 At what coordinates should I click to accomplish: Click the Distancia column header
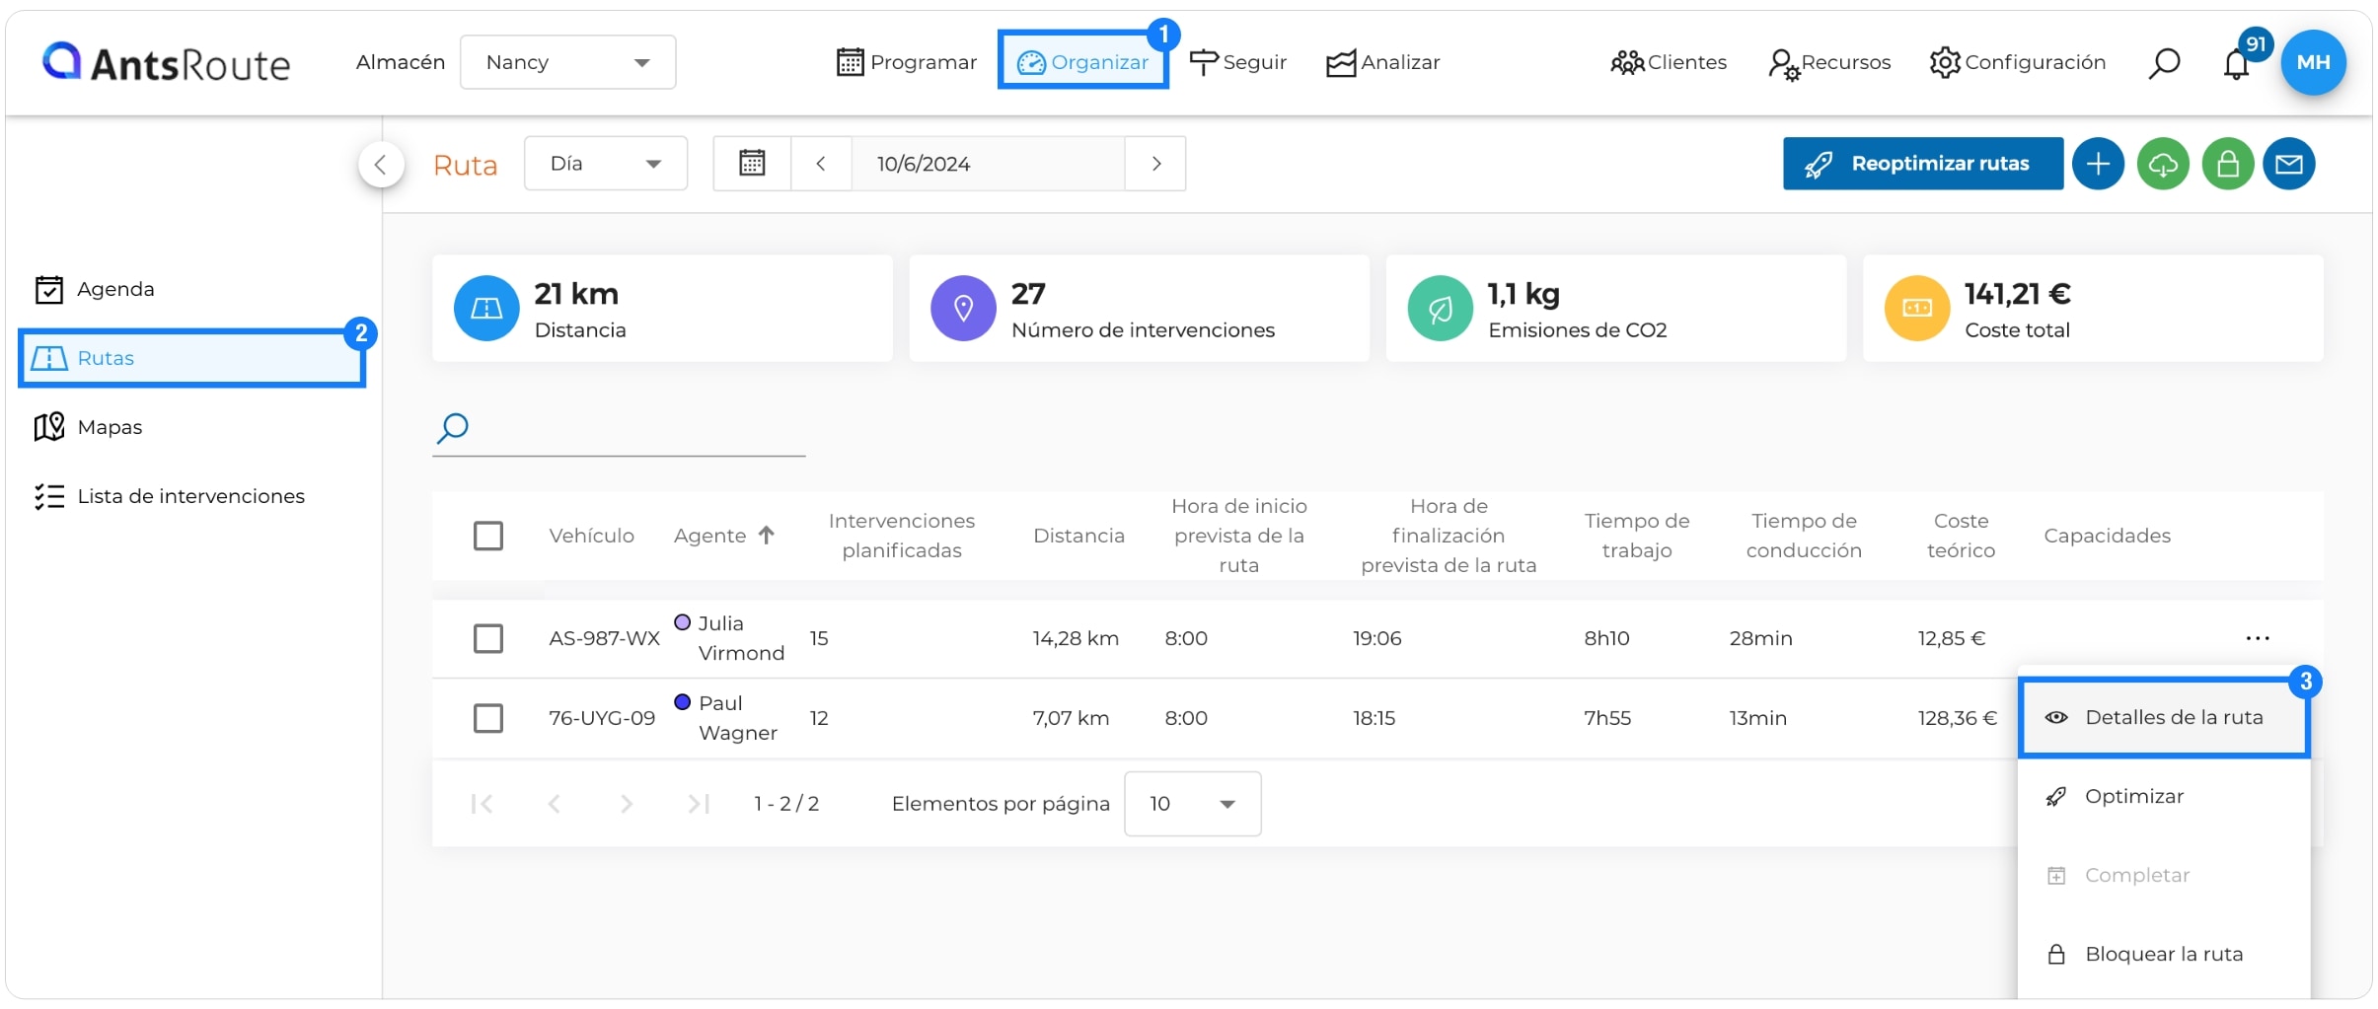[x=1078, y=536]
